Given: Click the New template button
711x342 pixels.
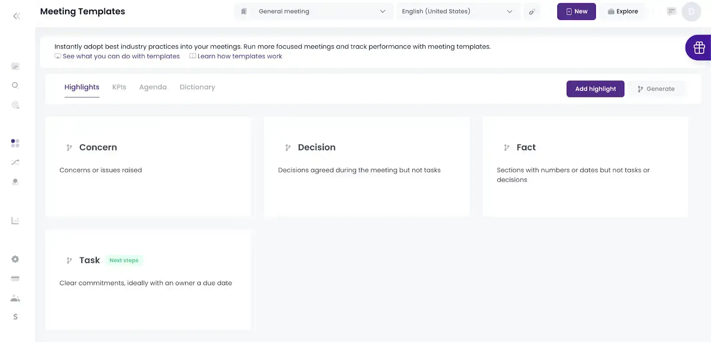Looking at the screenshot, I should 576,12.
